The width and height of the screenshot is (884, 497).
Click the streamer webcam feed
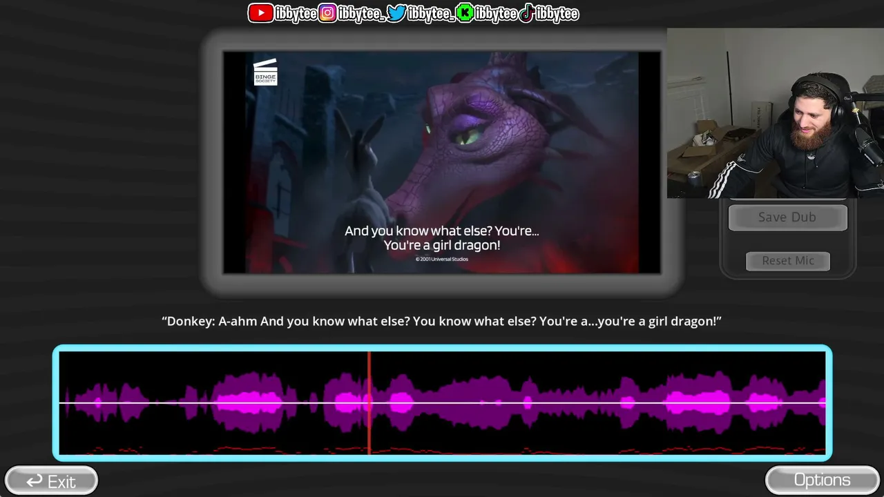click(x=776, y=113)
